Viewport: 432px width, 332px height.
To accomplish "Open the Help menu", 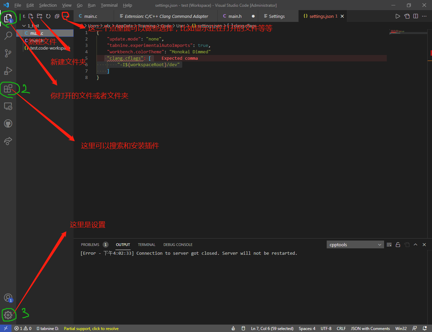I will pyautogui.click(x=128, y=5).
